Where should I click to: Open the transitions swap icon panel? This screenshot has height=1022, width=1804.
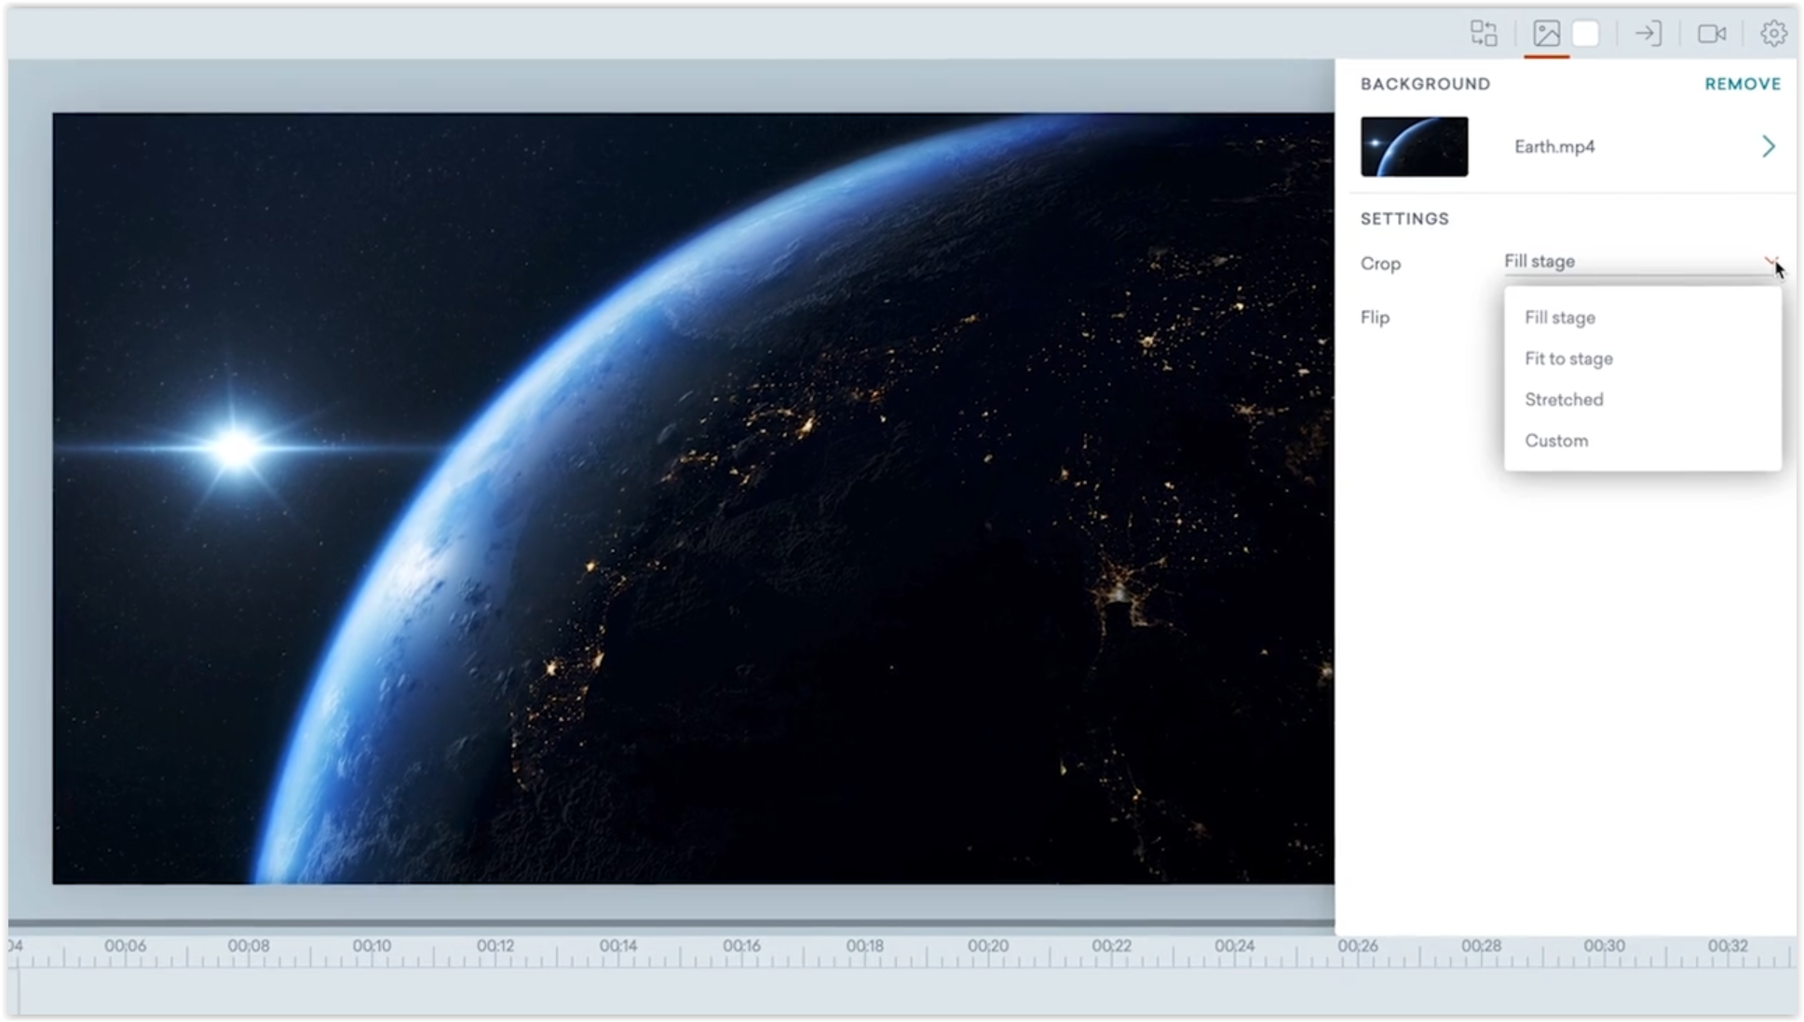[x=1484, y=34]
